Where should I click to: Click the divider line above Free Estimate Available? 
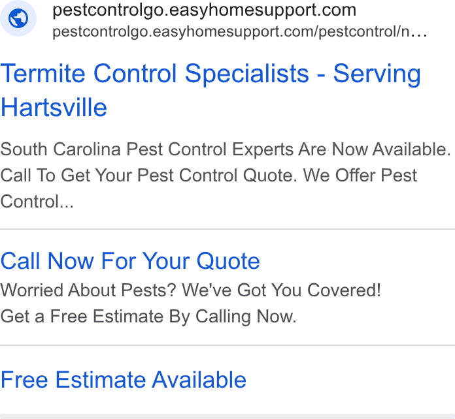click(x=227, y=345)
